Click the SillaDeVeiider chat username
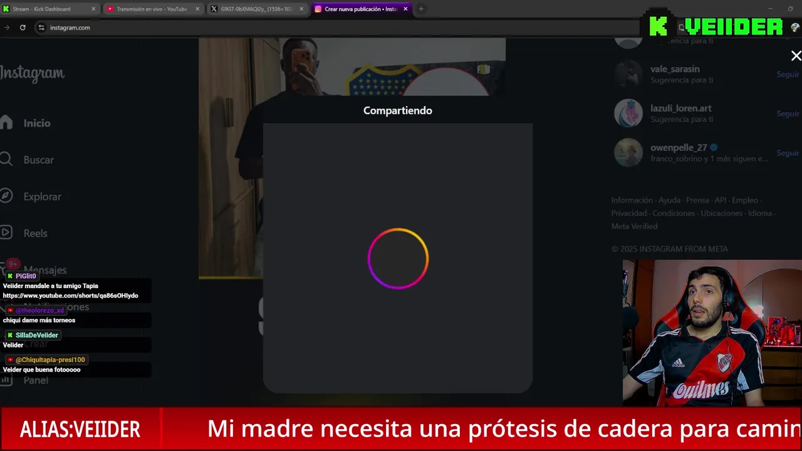This screenshot has height=451, width=802. click(37, 335)
